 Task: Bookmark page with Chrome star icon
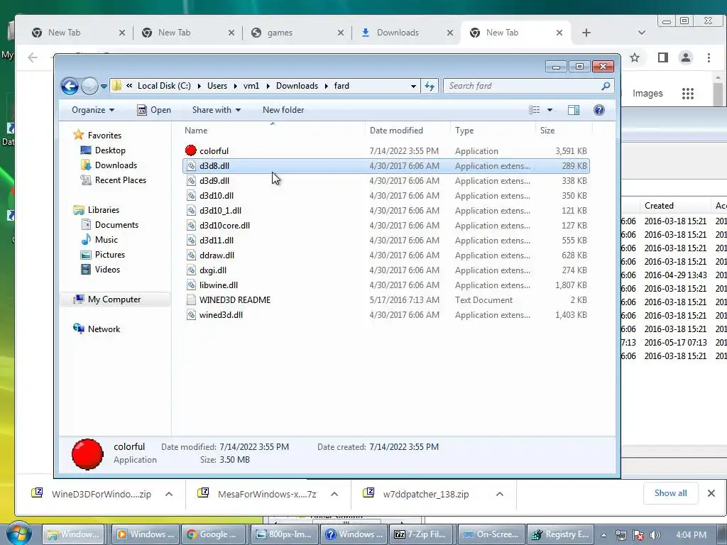click(635, 57)
